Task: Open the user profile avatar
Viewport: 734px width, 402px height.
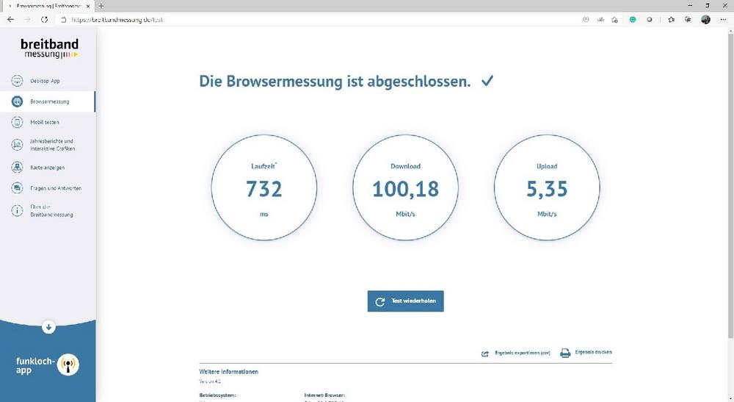Action: pyautogui.click(x=705, y=20)
